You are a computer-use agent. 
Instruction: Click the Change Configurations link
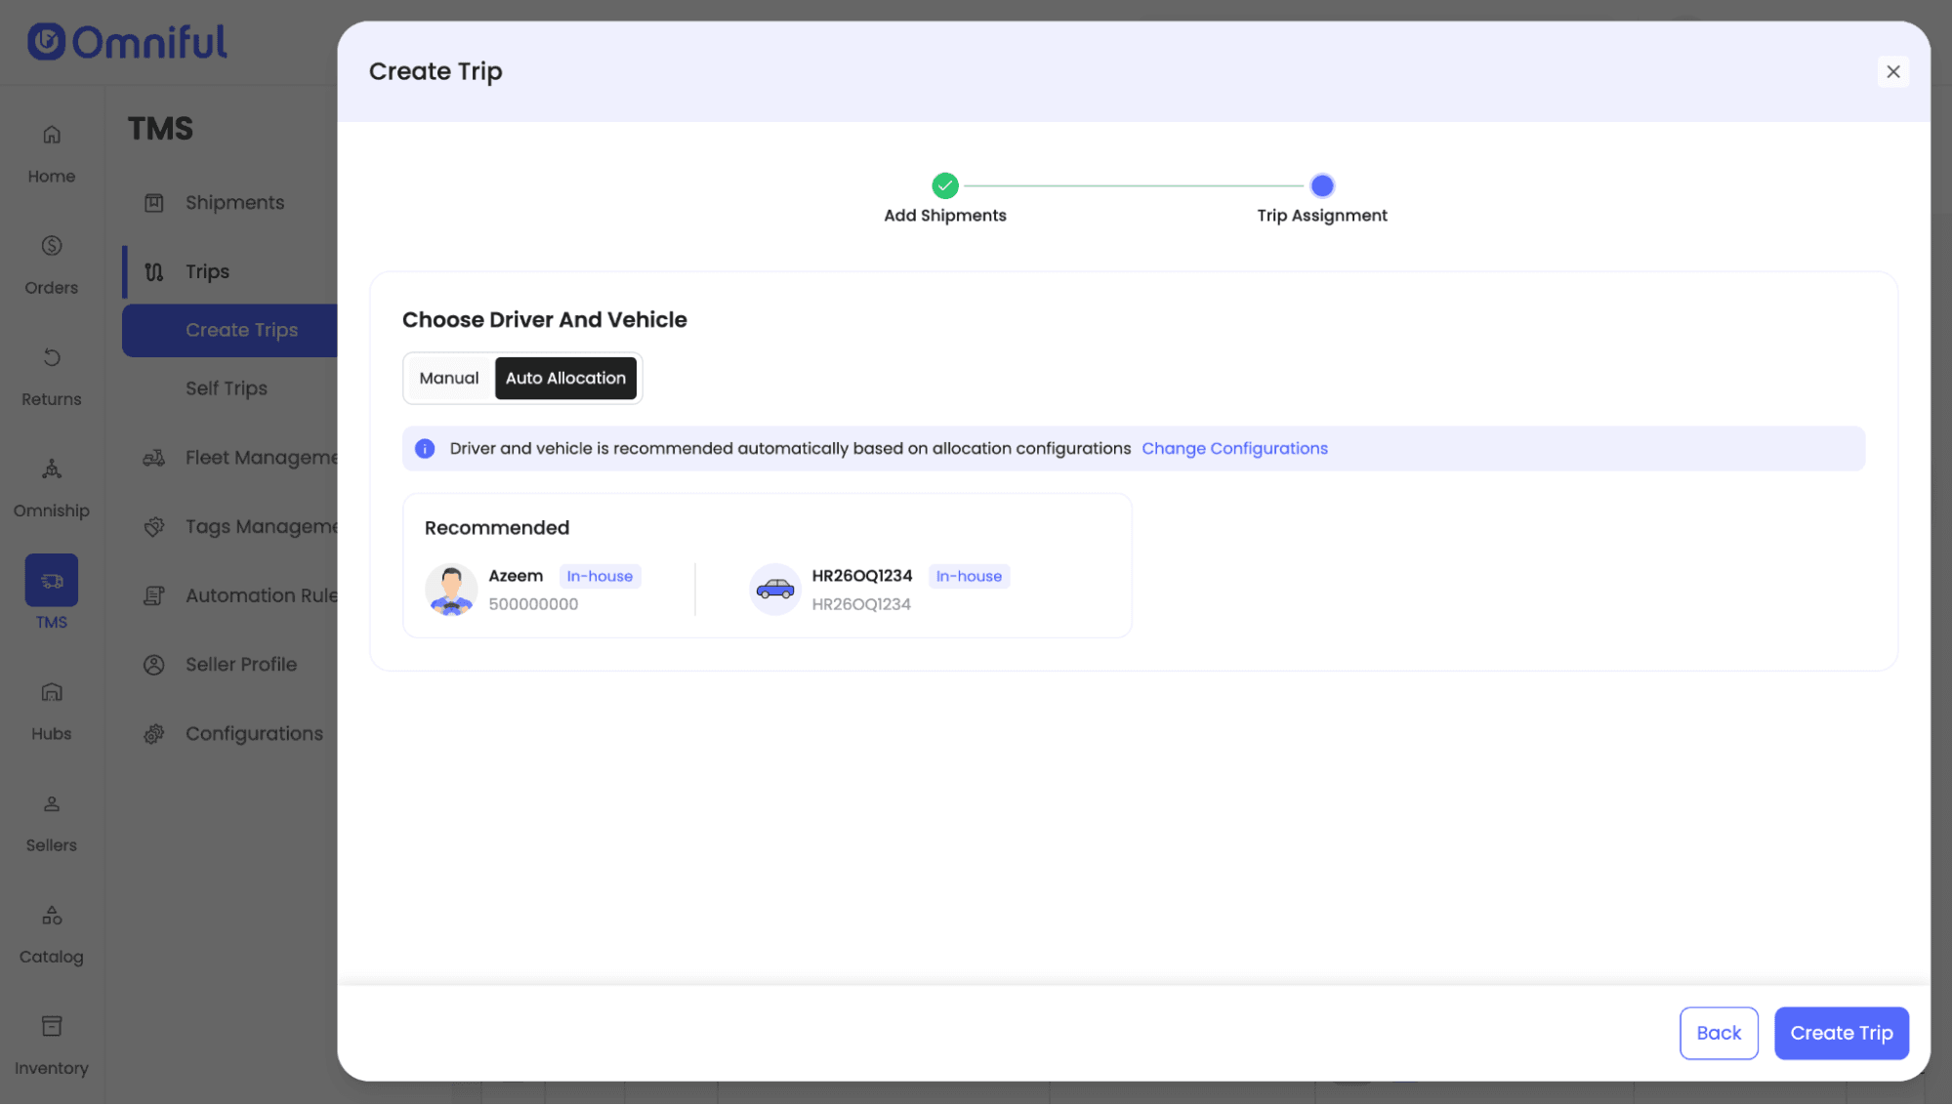pos(1234,449)
